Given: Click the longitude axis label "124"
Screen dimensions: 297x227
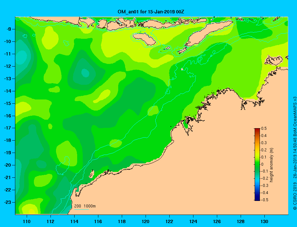Looking at the screenshot, I should (x=193, y=221).
